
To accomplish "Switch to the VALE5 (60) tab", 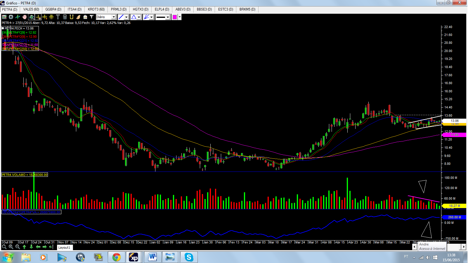I will [31, 9].
